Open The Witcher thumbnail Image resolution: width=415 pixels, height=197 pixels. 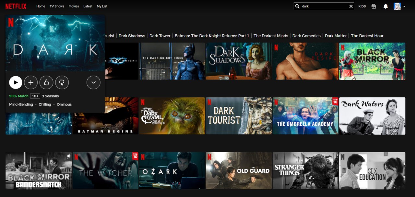(x=105, y=171)
